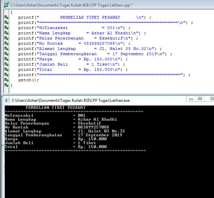This screenshot has width=214, height=198.
Task: Click 'Eksekutif' in the code editor
Action: pyautogui.click(x=111, y=38)
